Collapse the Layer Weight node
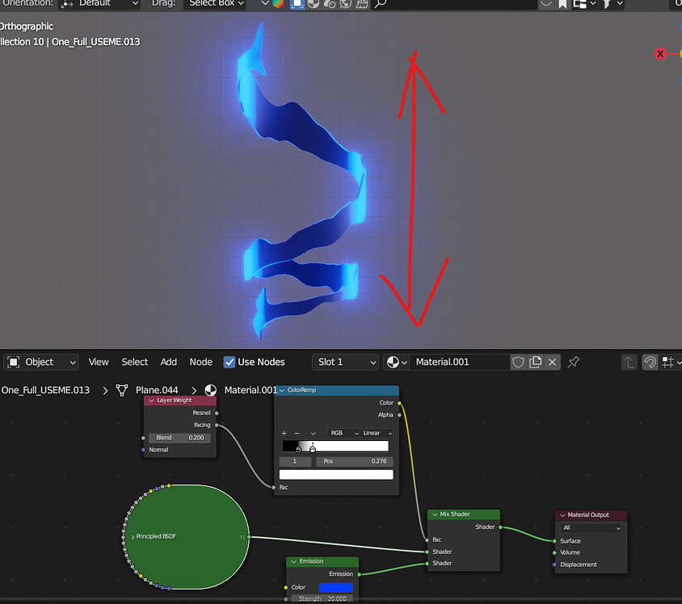The height and width of the screenshot is (604, 682). [x=151, y=401]
